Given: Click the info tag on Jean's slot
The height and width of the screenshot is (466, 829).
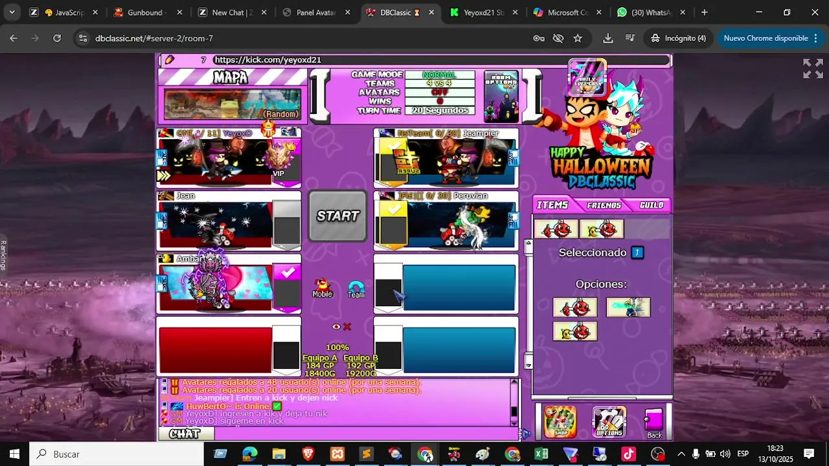Looking at the screenshot, I should (x=162, y=221).
